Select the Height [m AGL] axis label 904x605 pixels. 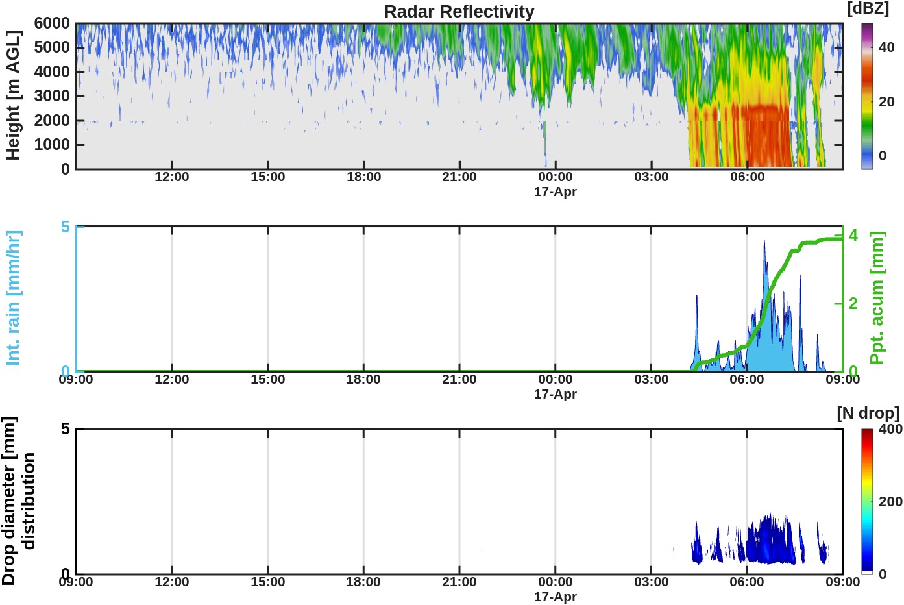(12, 95)
